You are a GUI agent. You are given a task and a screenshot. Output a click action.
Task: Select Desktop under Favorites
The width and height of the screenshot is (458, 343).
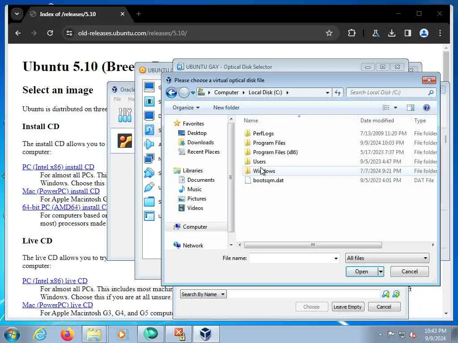click(197, 133)
